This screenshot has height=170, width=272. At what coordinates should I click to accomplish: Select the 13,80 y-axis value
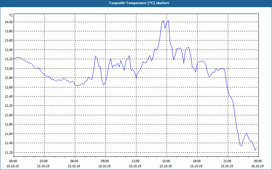coord(8,31)
